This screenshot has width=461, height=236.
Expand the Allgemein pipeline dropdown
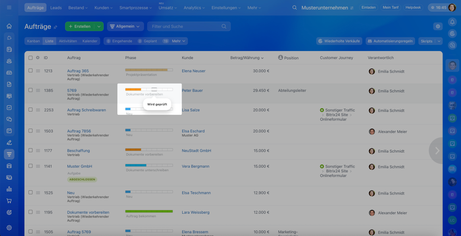click(x=125, y=26)
